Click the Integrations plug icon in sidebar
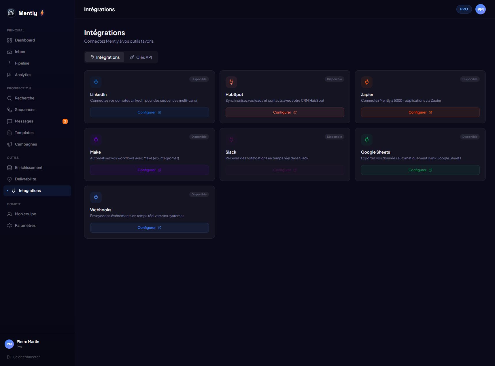This screenshot has width=495, height=366. click(x=14, y=191)
